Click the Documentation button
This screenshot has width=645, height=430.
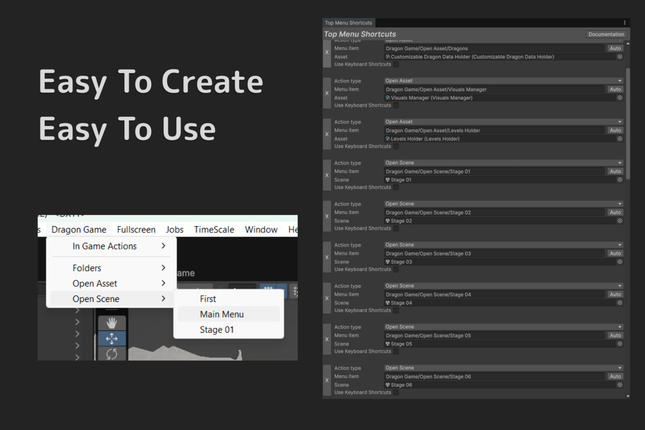[606, 34]
